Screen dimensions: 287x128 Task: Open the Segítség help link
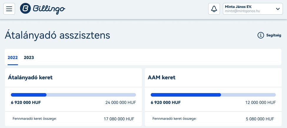point(273,36)
